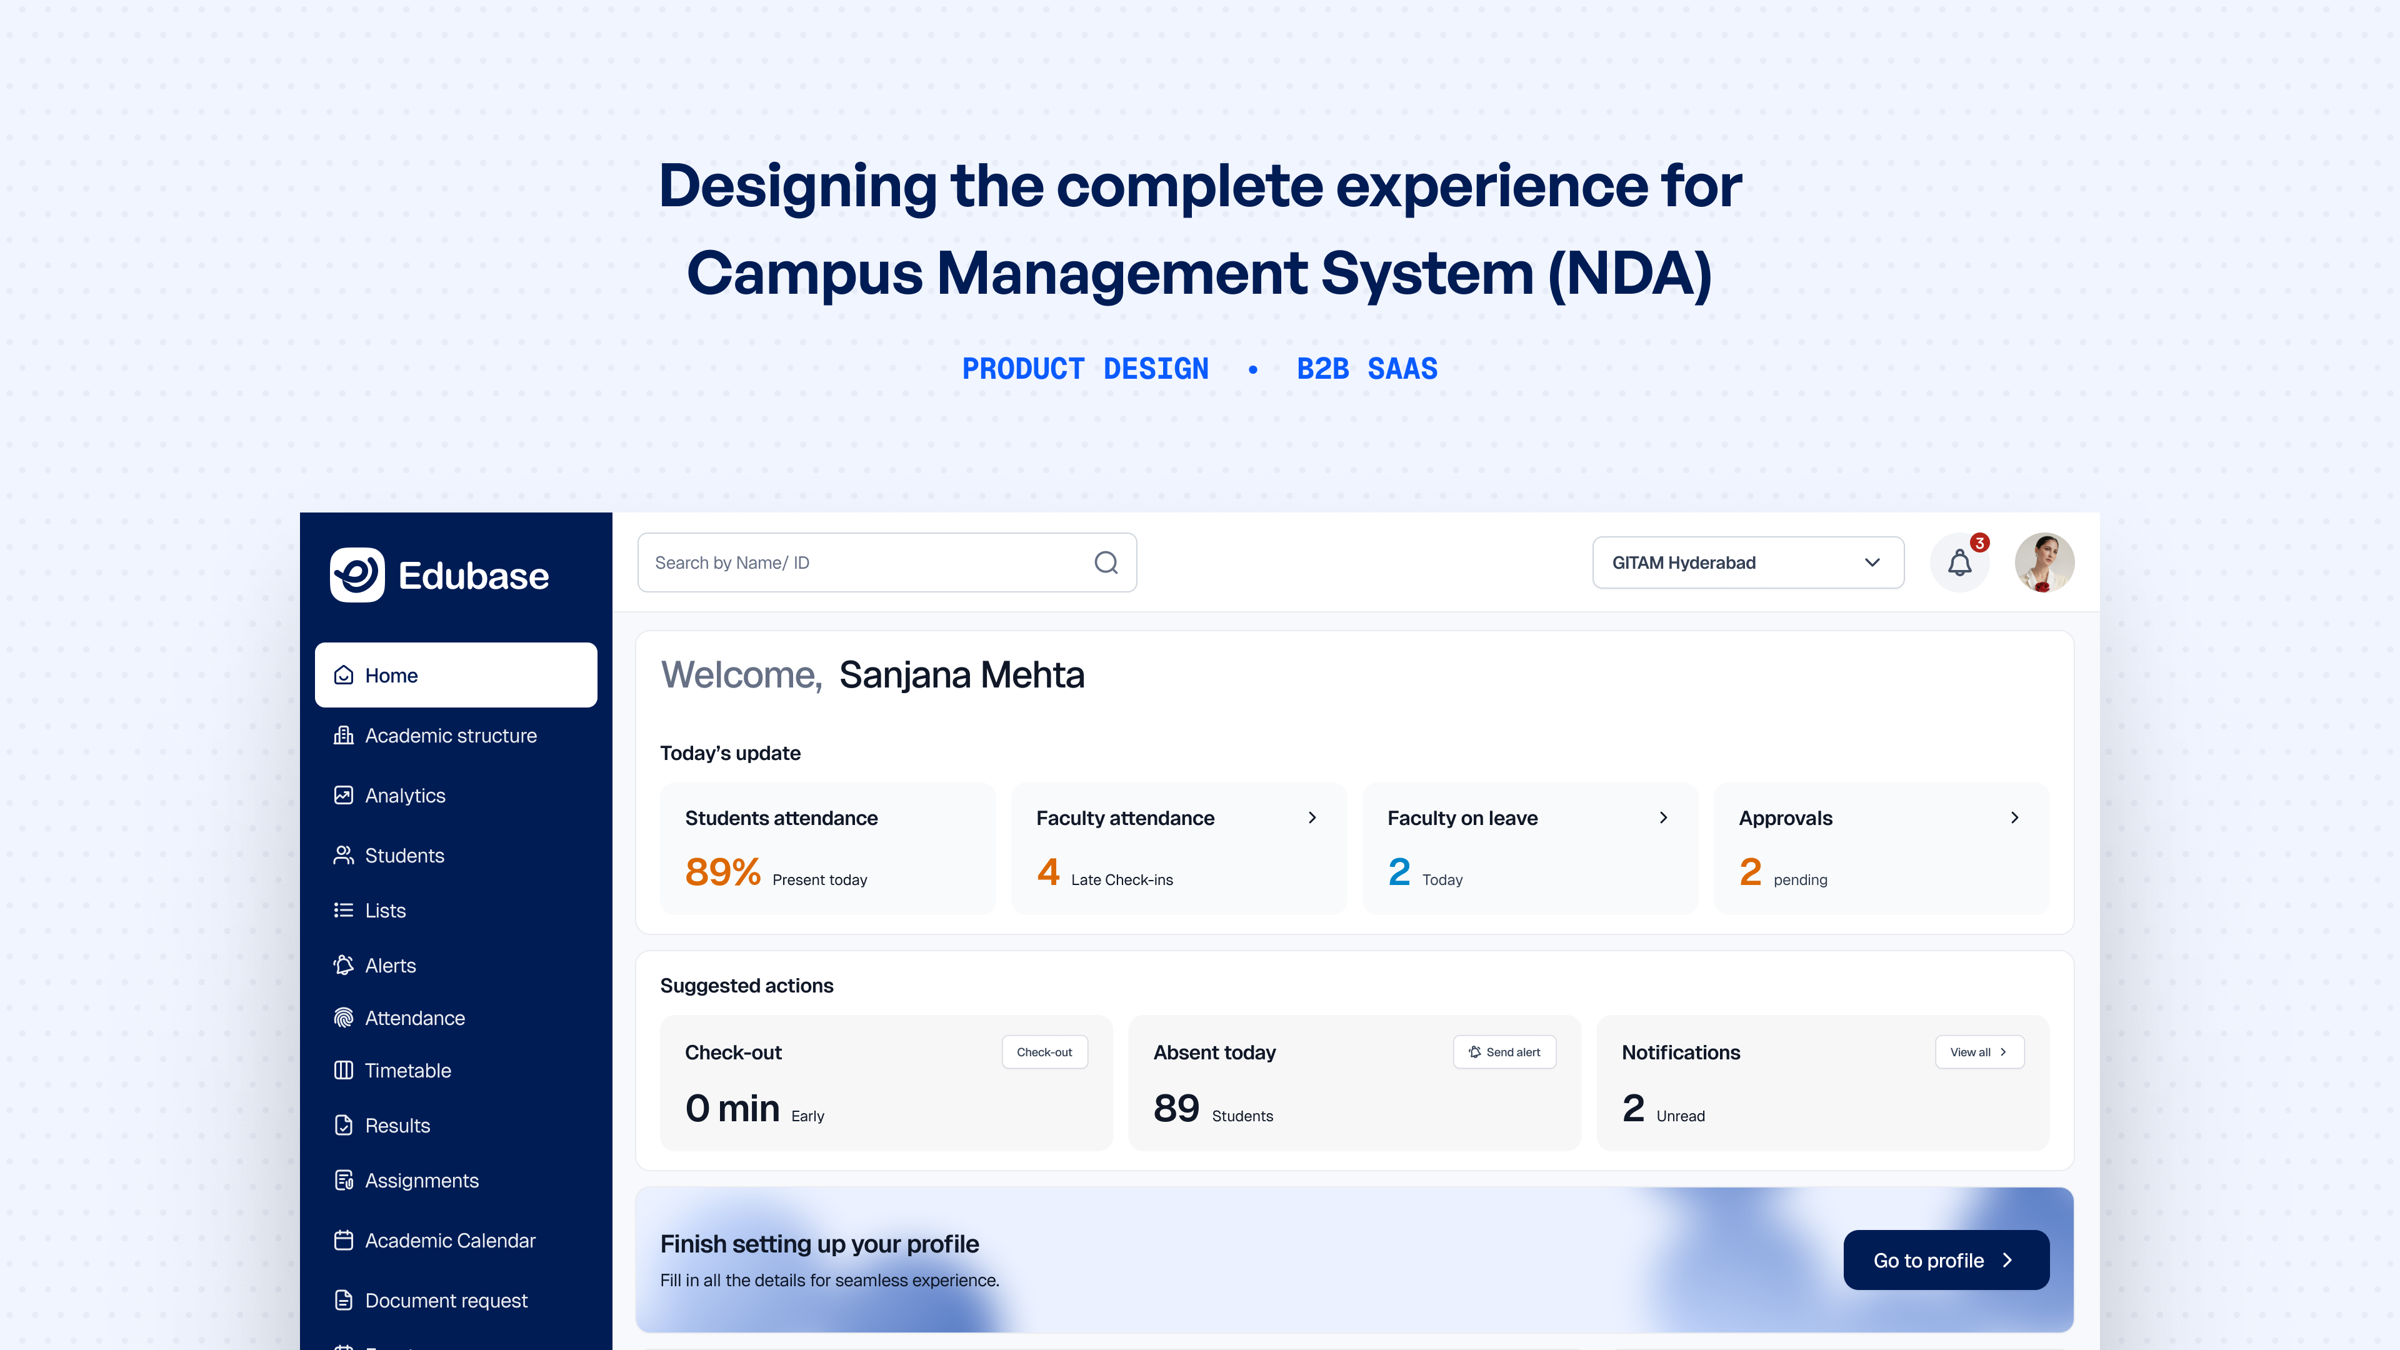Click the Check-out button
The width and height of the screenshot is (2400, 1350).
tap(1044, 1052)
